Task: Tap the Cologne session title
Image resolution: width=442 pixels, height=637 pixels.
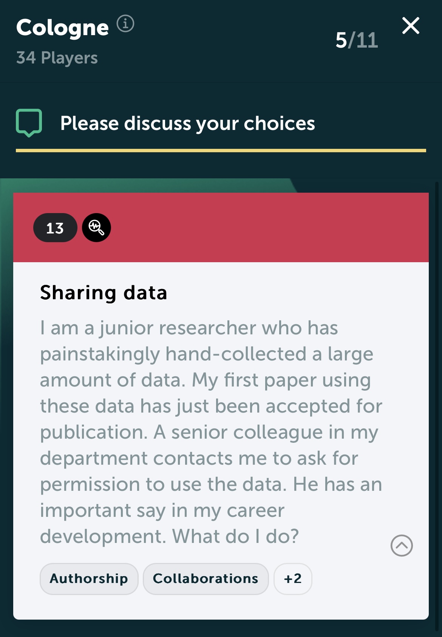Action: (x=62, y=28)
